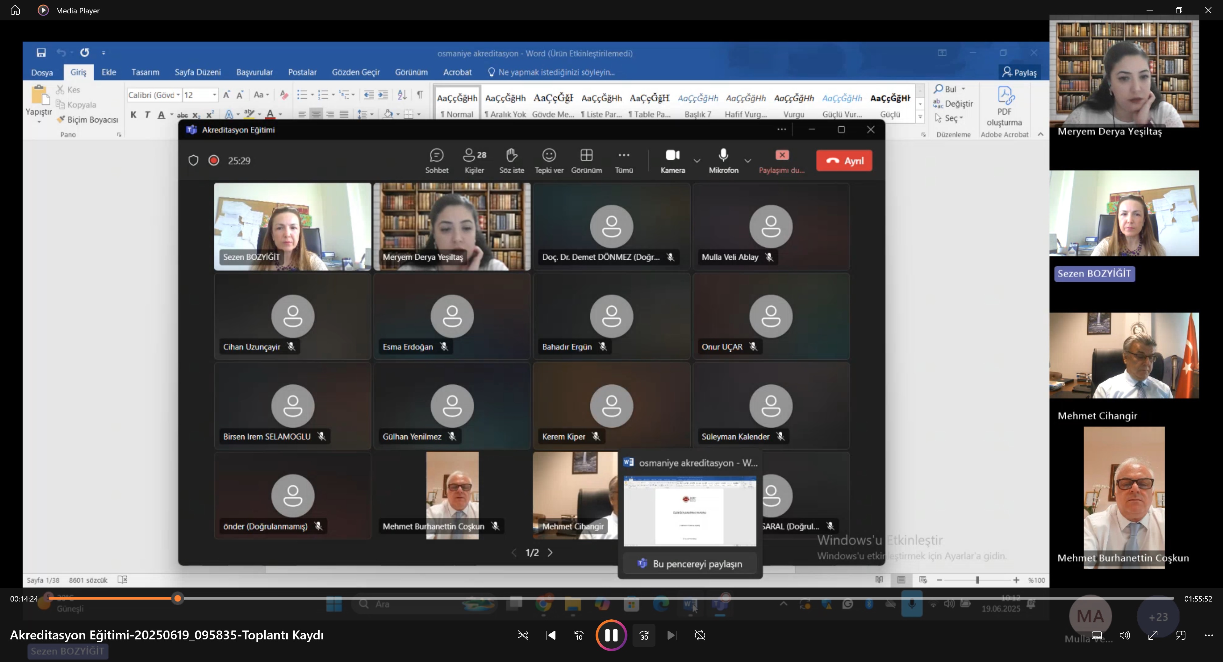This screenshot has height=662, width=1223.
Task: Open Tümü more actions in Teams
Action: tap(624, 161)
